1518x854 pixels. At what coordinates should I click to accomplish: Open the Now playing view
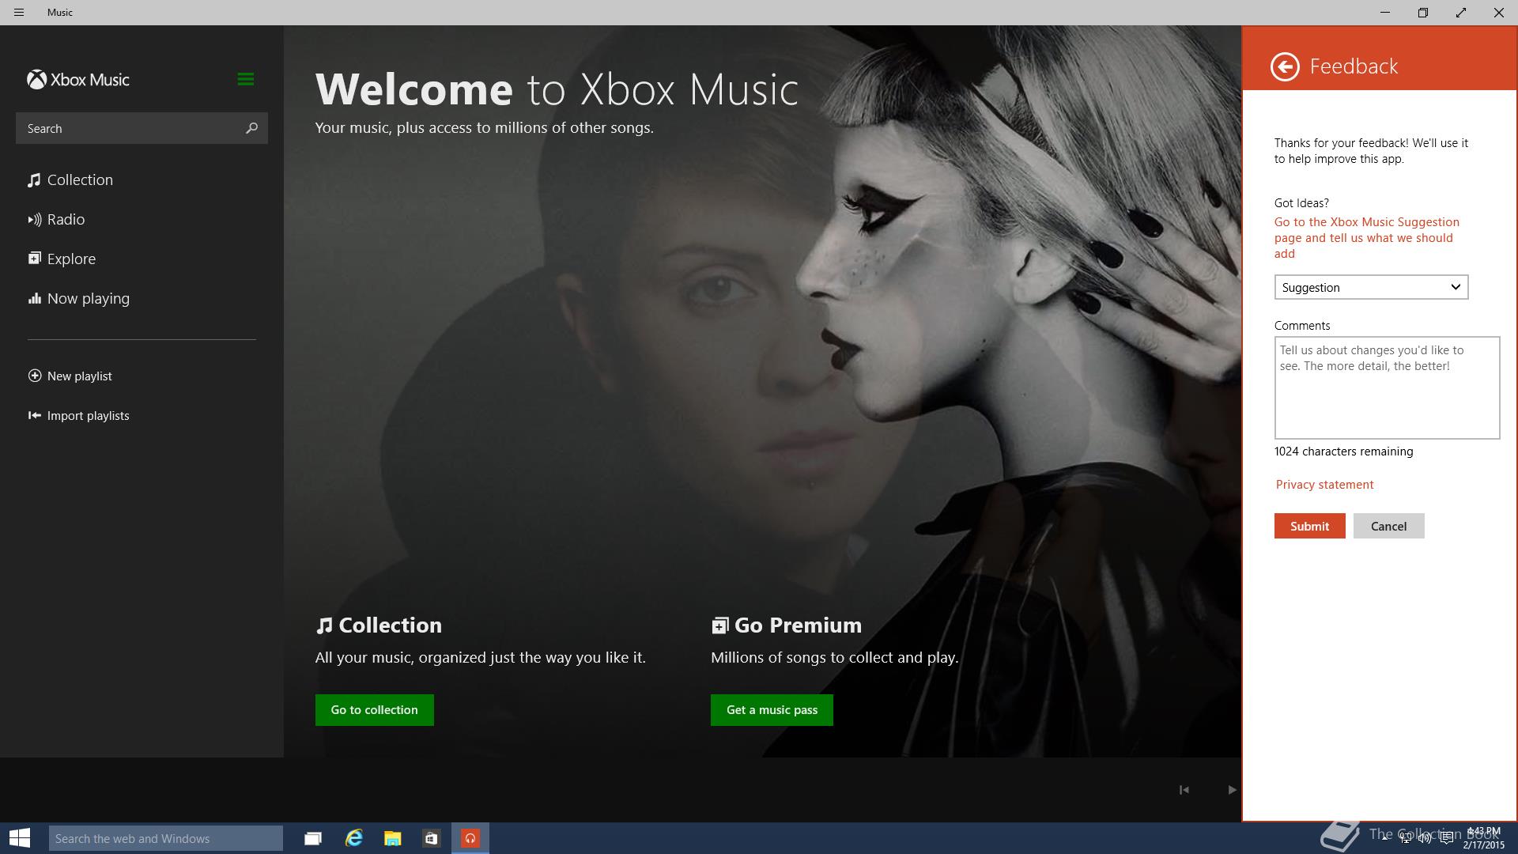pyautogui.click(x=78, y=299)
